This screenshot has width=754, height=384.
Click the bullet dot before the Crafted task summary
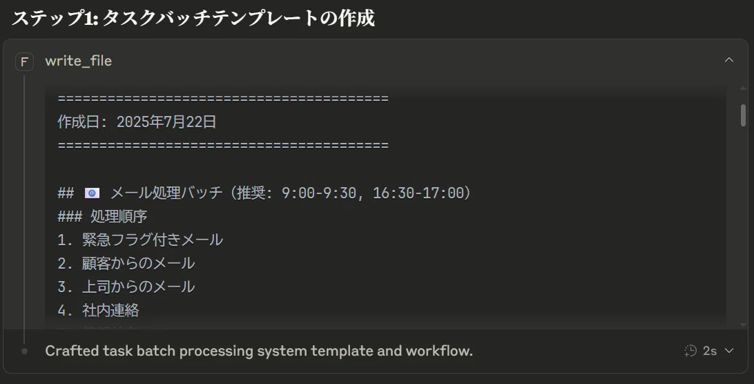(x=25, y=352)
